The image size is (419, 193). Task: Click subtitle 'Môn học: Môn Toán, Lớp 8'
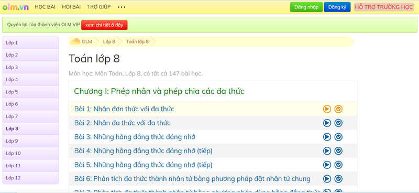click(x=136, y=73)
